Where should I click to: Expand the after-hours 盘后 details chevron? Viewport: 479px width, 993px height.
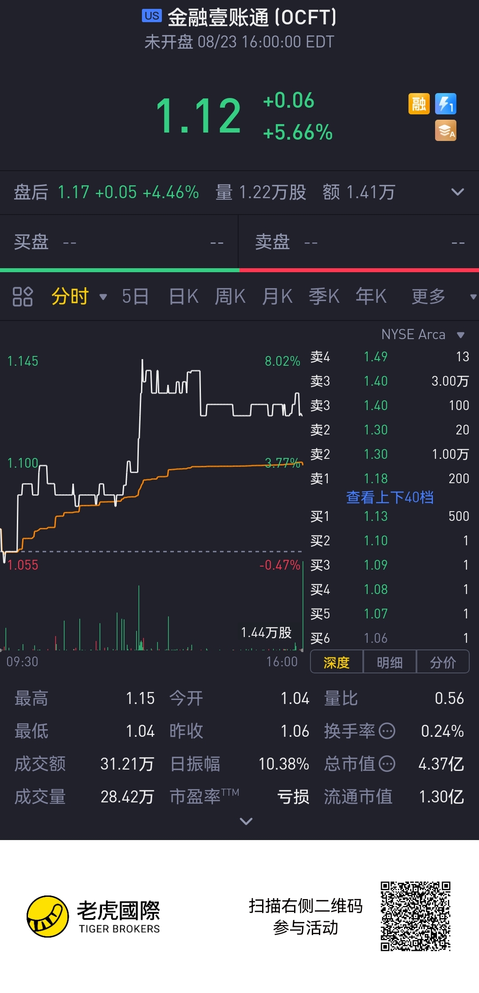tap(457, 192)
